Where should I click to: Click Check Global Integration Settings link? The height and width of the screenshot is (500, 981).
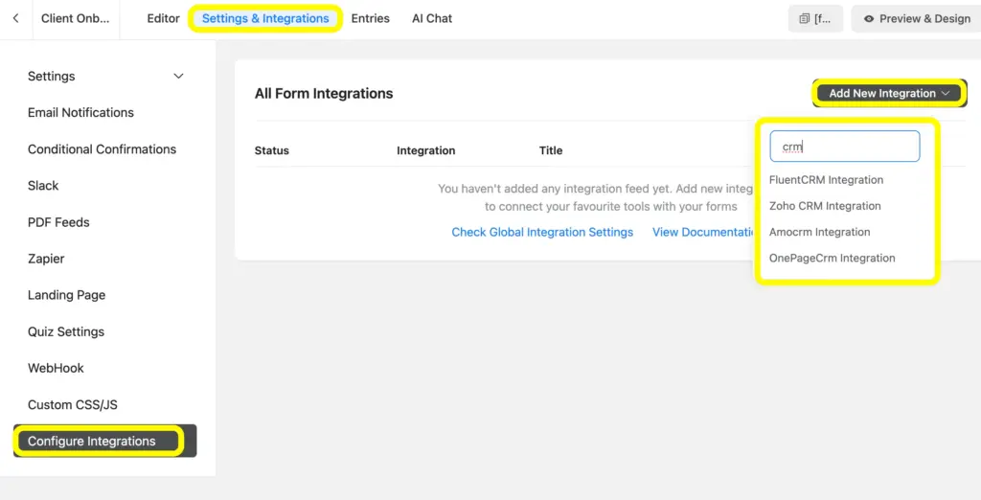[542, 232]
